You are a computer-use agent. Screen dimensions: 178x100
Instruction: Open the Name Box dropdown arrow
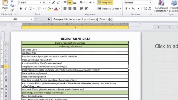click(x=32, y=19)
